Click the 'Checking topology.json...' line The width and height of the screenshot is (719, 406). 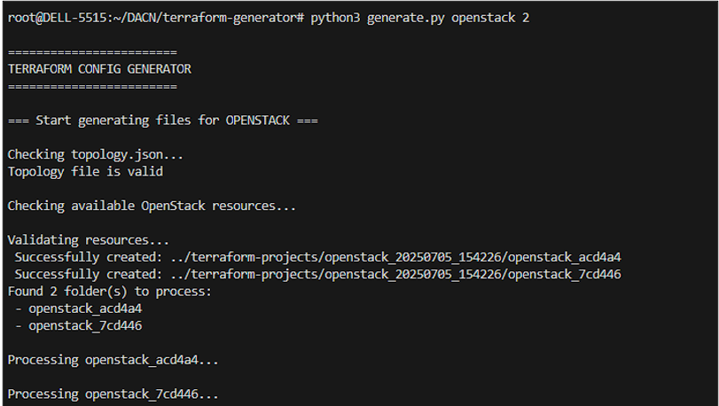click(x=96, y=155)
